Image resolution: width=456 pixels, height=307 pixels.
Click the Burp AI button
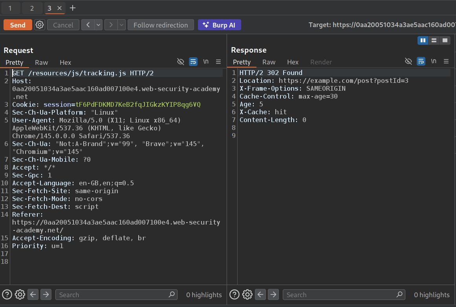pos(219,25)
